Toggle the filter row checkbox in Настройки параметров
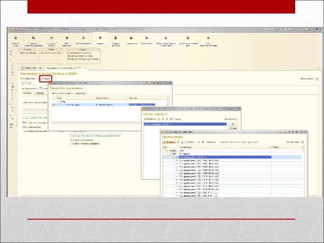This screenshot has height=243, width=324. (54, 105)
